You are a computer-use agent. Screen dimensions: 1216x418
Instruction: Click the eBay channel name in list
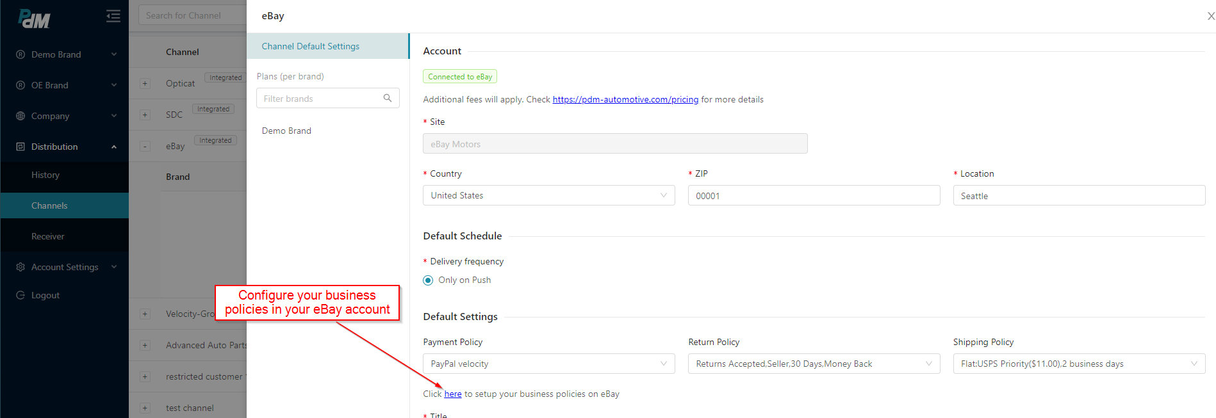click(175, 146)
